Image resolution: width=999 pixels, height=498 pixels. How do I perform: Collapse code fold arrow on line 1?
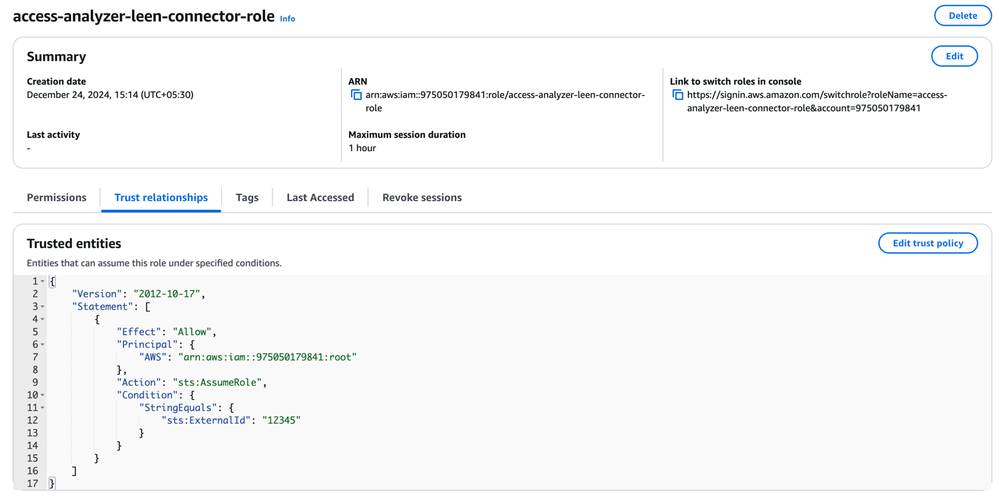click(43, 282)
